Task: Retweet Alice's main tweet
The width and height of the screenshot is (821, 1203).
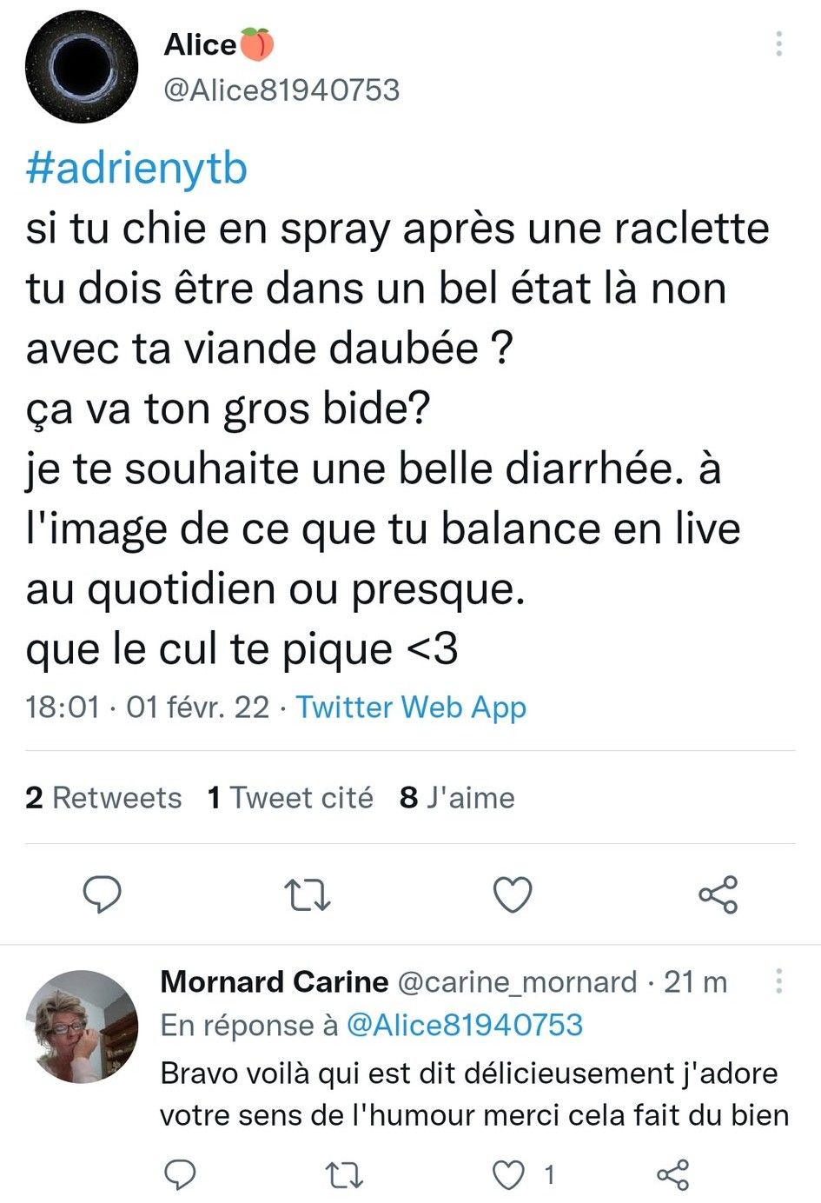Action: [308, 894]
